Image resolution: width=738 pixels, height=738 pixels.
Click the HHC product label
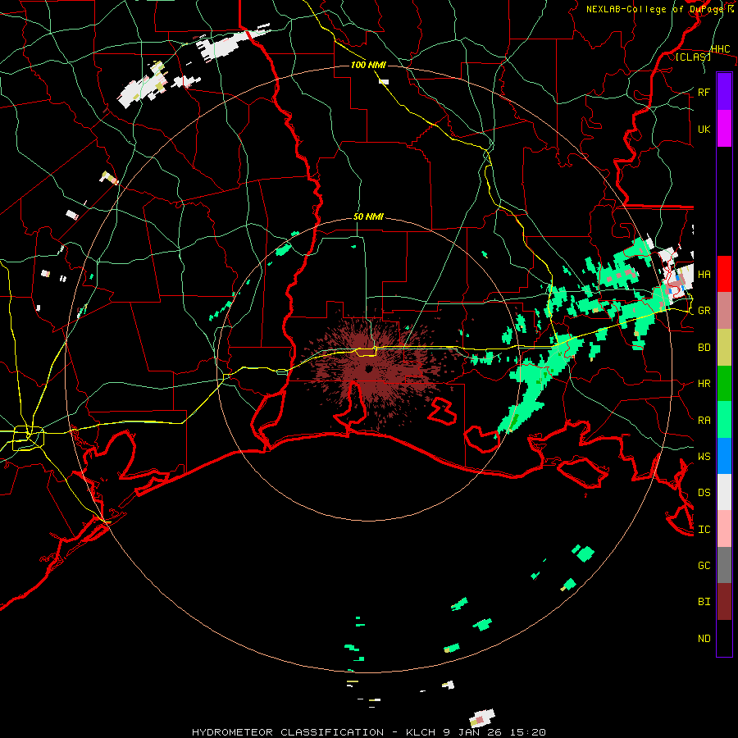pos(721,49)
